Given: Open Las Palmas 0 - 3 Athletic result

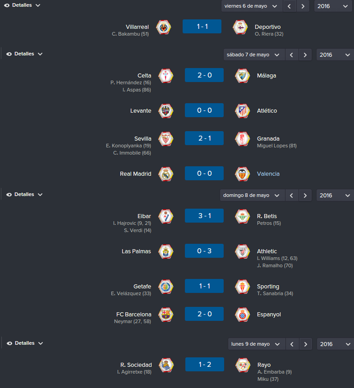Looking at the screenshot, I should pos(204,251).
